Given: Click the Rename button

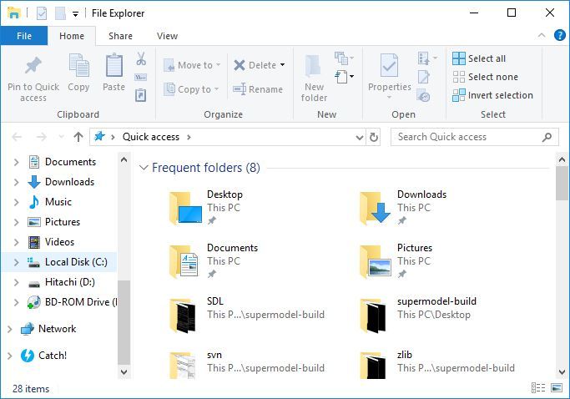Looking at the screenshot, I should pos(258,89).
